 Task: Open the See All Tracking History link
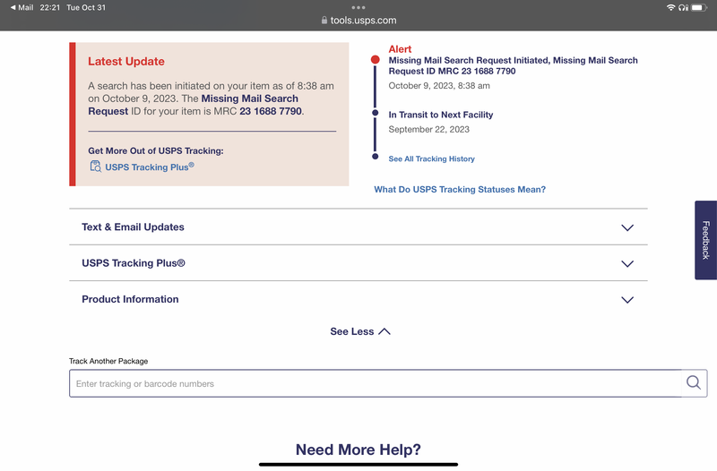(431, 158)
